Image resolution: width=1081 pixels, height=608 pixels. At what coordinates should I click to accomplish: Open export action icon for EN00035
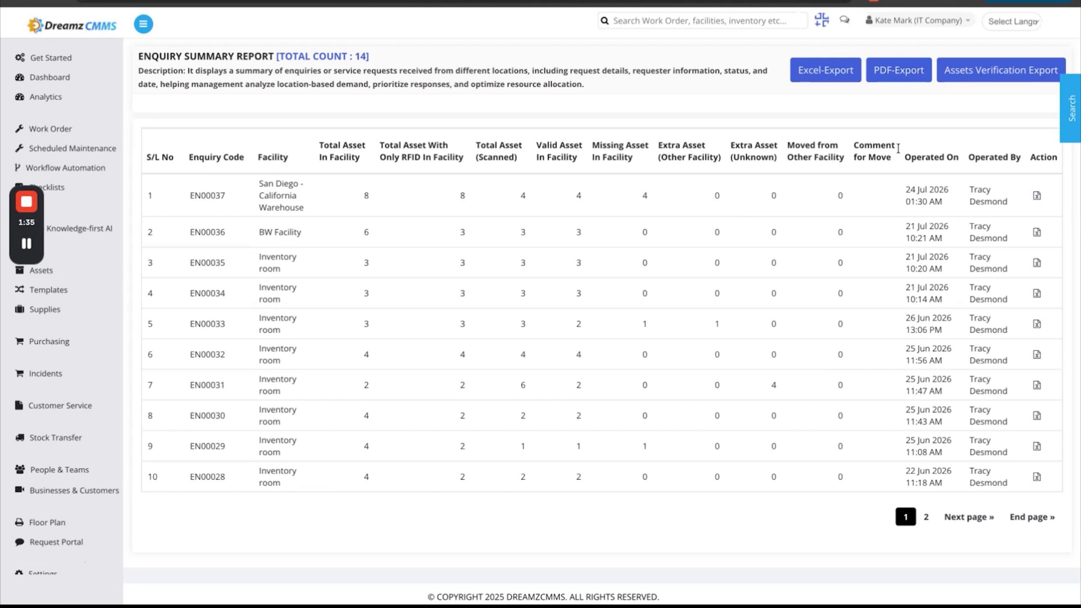coord(1037,263)
